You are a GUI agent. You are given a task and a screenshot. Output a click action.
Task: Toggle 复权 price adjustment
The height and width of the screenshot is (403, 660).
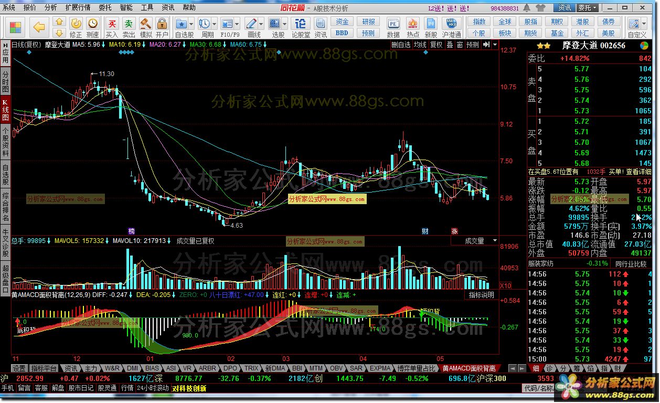pos(437,45)
